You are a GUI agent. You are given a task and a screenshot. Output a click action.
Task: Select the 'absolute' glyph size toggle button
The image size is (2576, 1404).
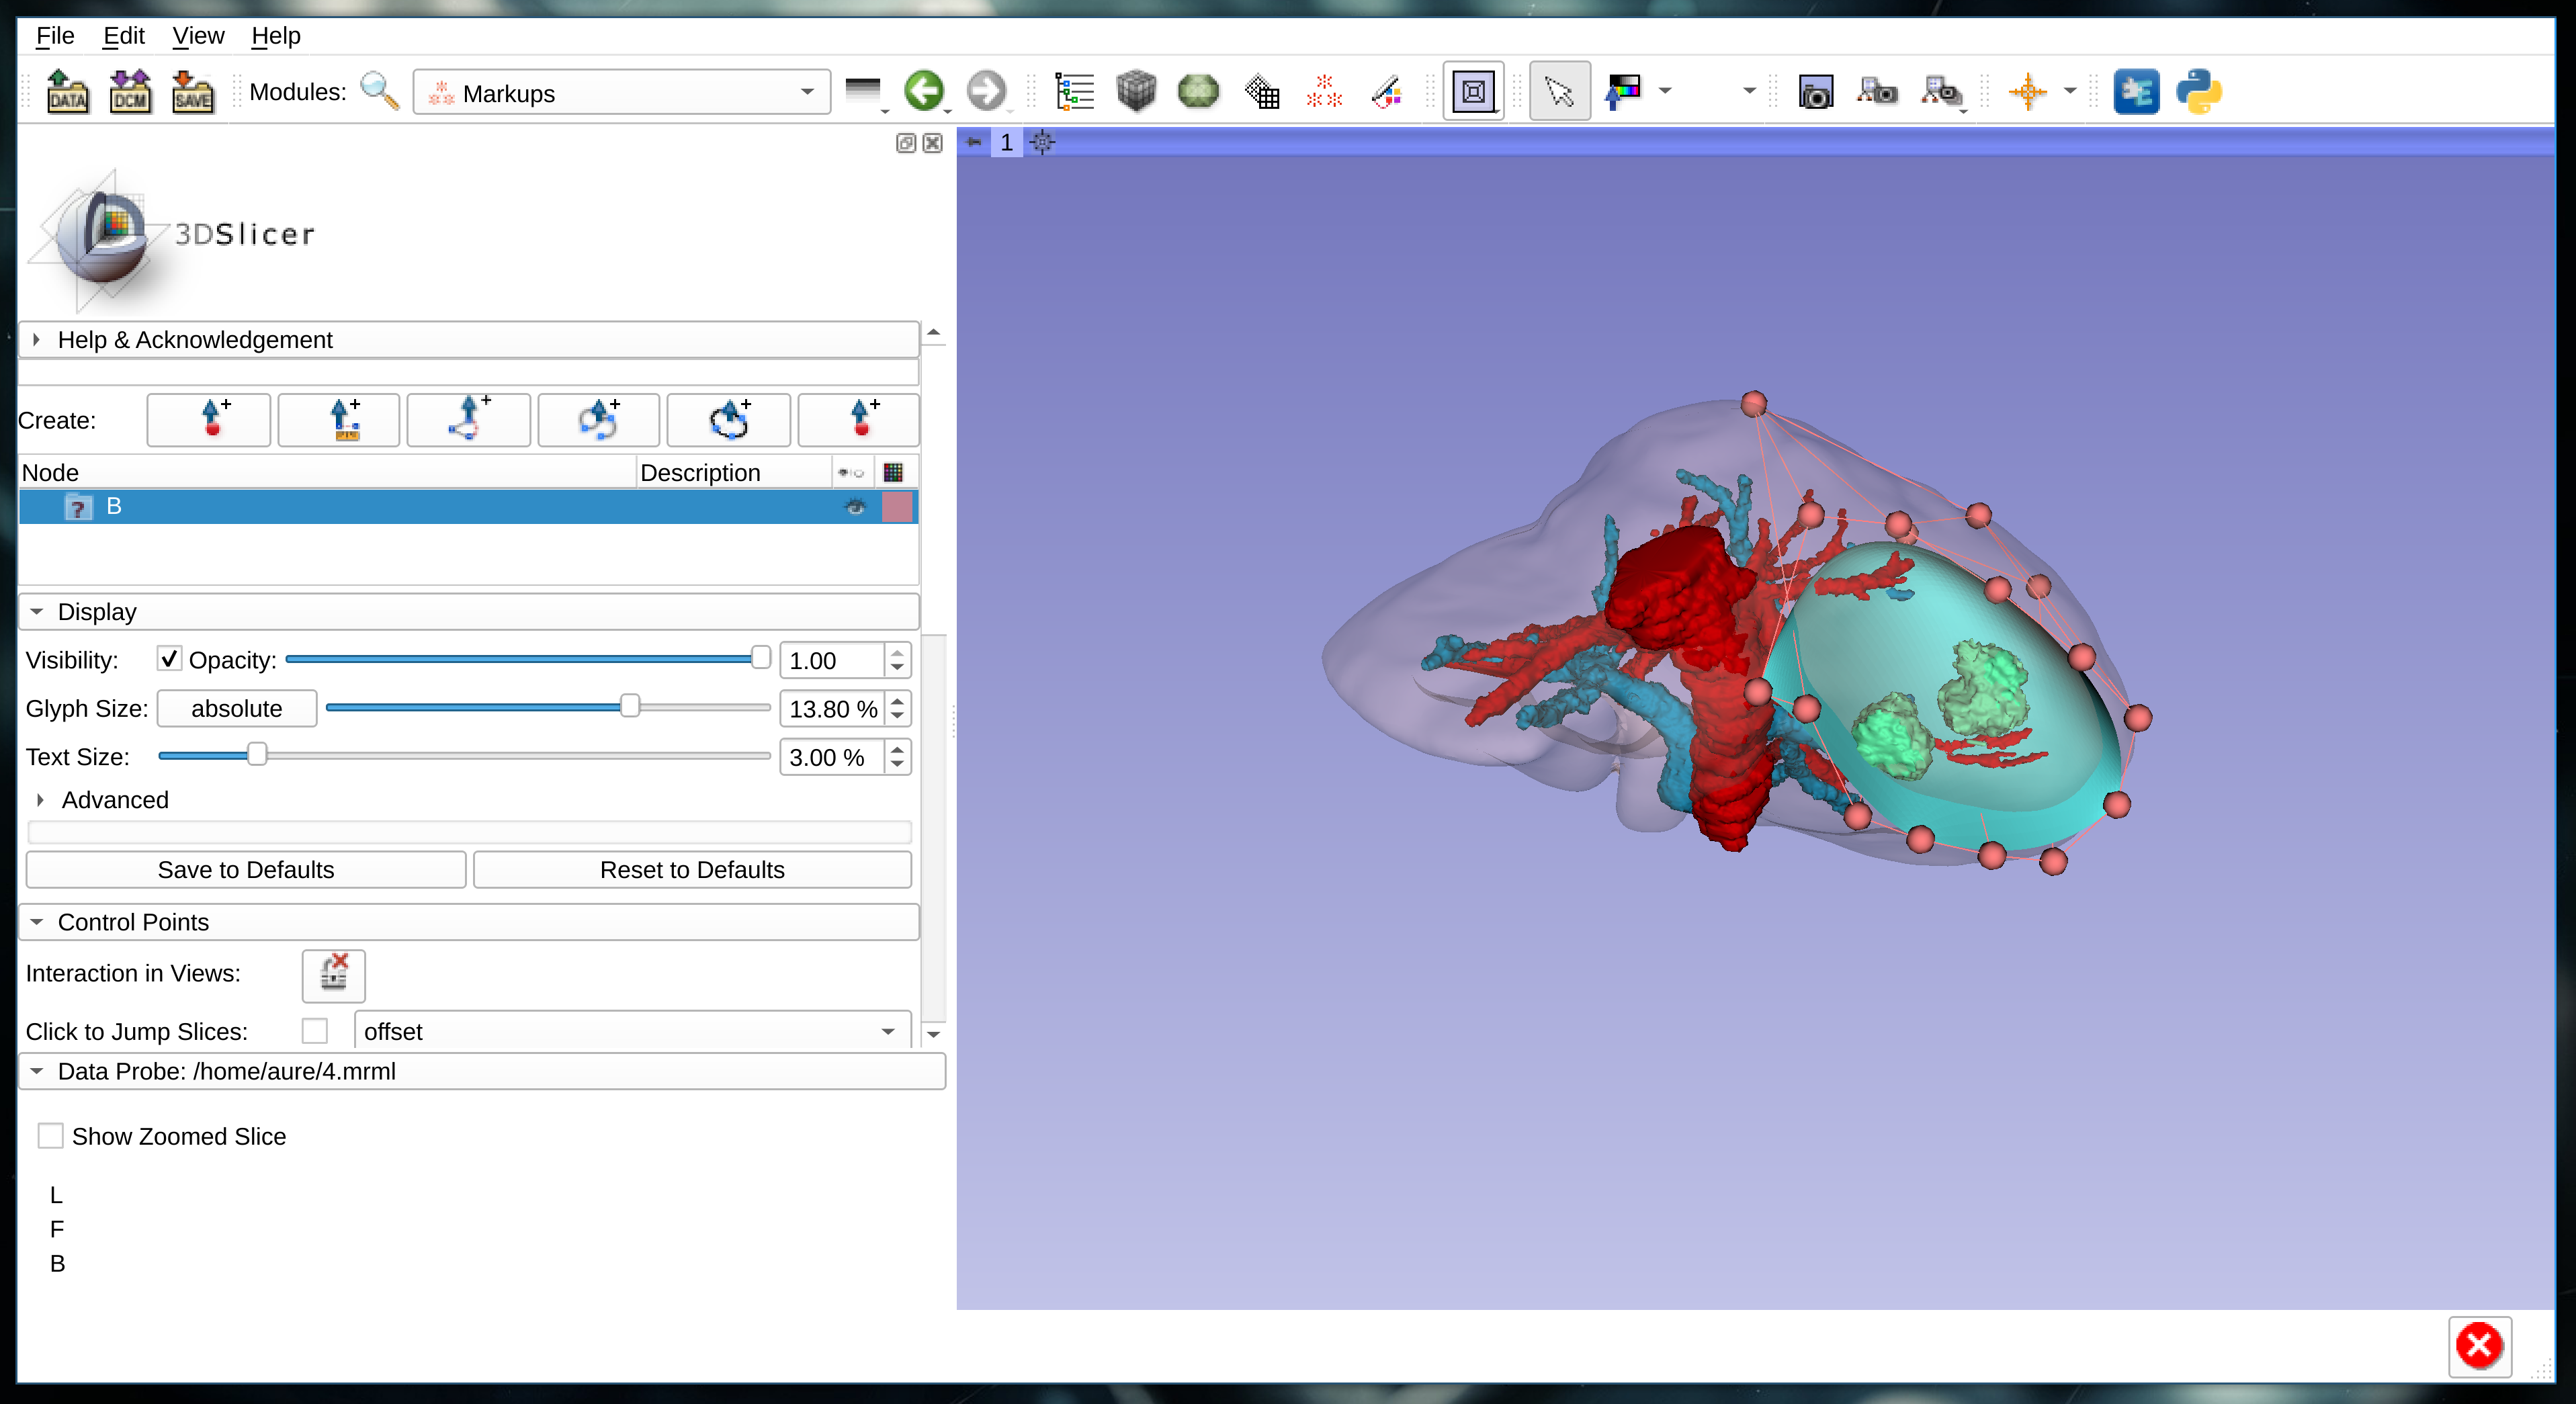click(x=236, y=708)
